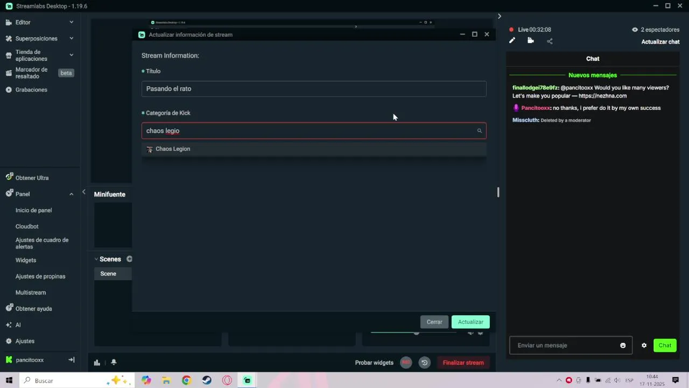The height and width of the screenshot is (388, 689).
Task: Open Cloudbot settings
Action: 27,226
